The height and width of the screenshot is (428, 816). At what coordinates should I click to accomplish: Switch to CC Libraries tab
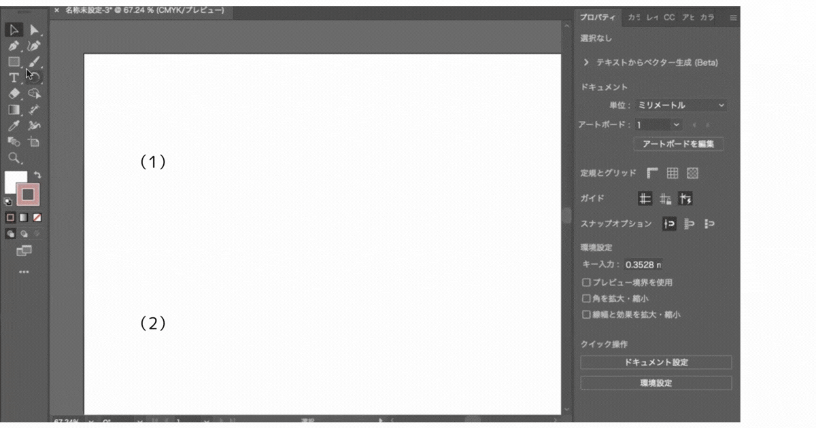pyautogui.click(x=670, y=18)
